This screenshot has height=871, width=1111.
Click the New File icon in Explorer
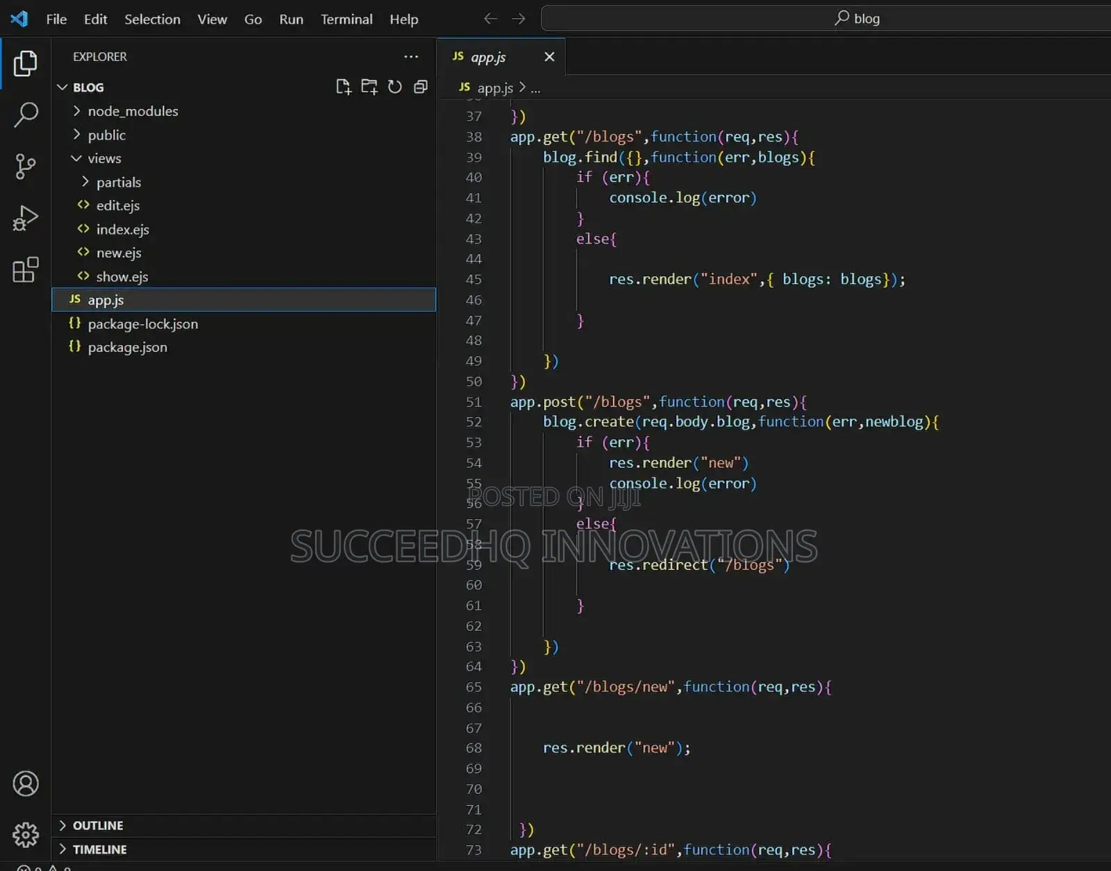pos(344,87)
